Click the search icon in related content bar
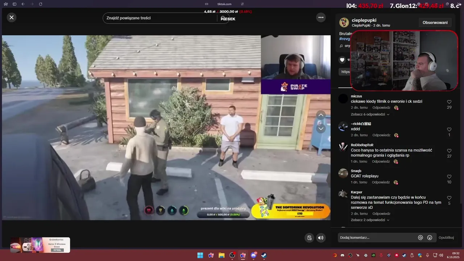The height and width of the screenshot is (261, 464). pos(223,18)
